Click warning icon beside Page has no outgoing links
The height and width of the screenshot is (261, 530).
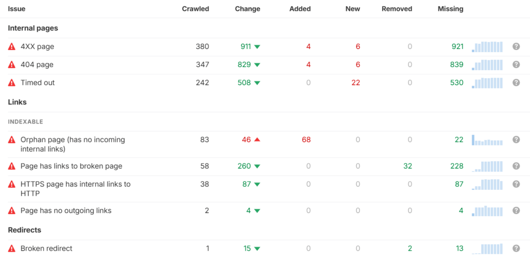pyautogui.click(x=12, y=211)
